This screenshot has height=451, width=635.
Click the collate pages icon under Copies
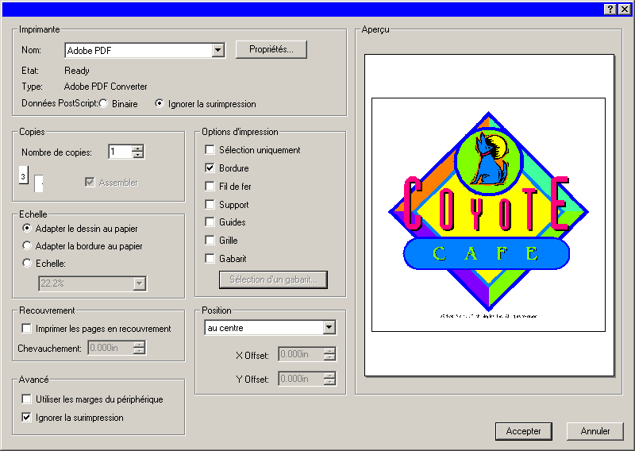(x=30, y=179)
